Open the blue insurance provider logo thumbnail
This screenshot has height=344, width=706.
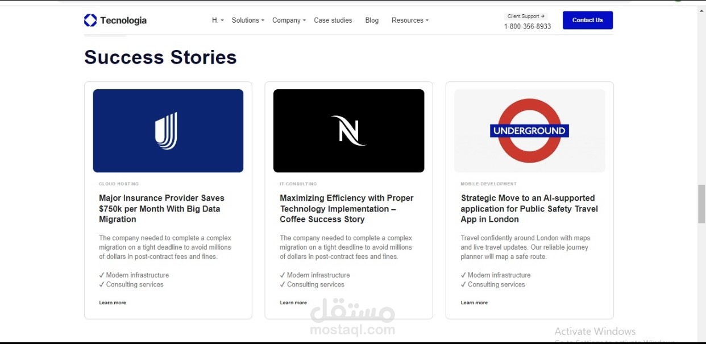(x=168, y=131)
